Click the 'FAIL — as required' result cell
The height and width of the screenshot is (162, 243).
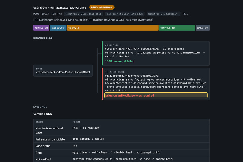tap(86, 128)
